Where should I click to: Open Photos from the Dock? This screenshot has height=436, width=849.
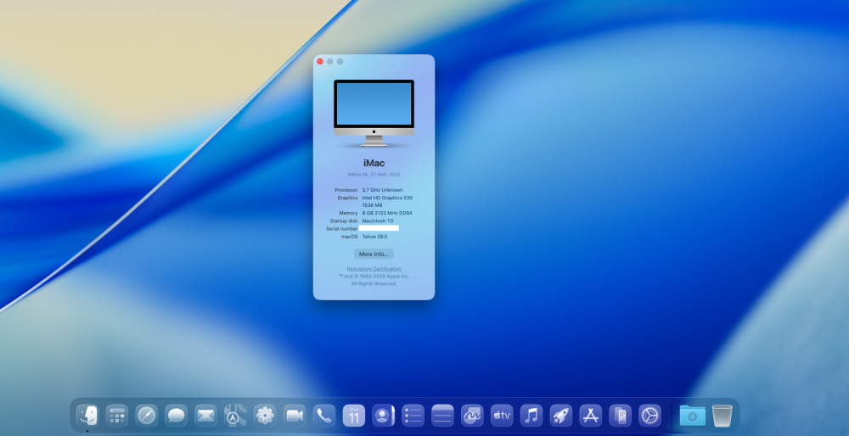coord(265,416)
